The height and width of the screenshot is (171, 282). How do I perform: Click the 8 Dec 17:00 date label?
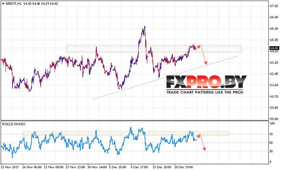click(x=138, y=167)
